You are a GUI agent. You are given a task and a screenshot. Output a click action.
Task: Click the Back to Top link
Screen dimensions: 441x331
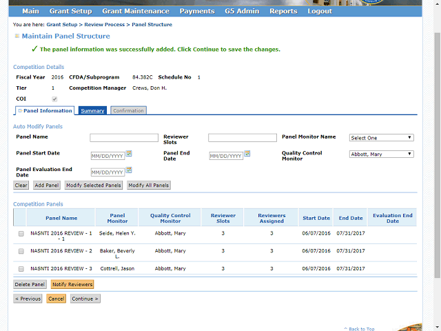click(362, 329)
